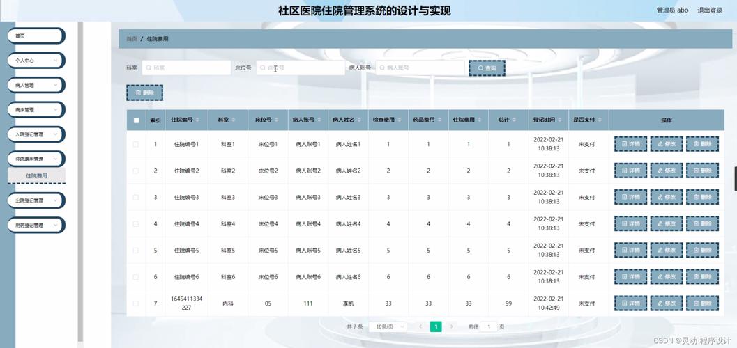Open 首页 in sidebar
The height and width of the screenshot is (348, 737).
click(x=36, y=35)
